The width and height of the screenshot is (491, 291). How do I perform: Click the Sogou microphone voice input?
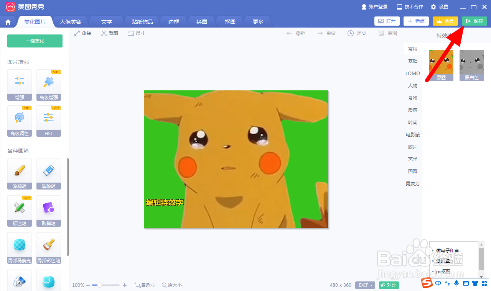click(x=456, y=283)
